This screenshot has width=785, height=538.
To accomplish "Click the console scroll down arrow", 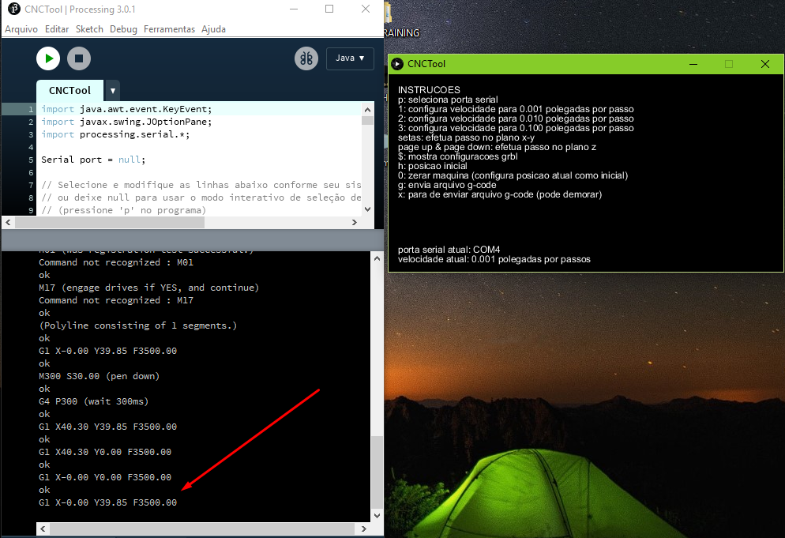I will 377,515.
